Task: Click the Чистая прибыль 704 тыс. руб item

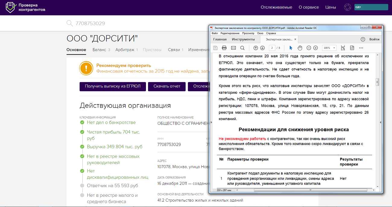Action: 113,135
